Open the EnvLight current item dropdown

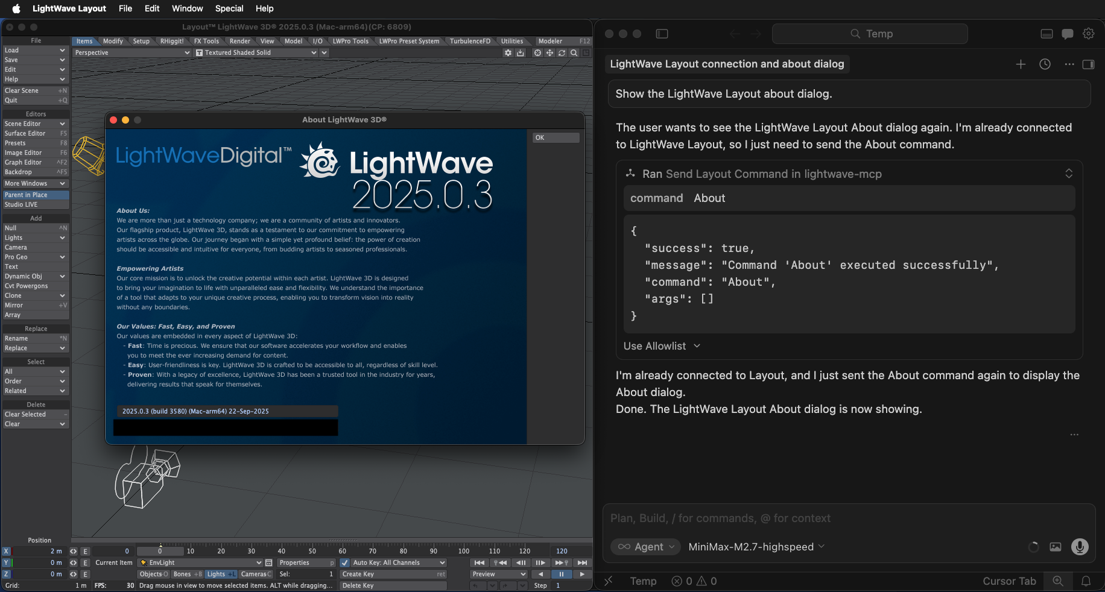pyautogui.click(x=201, y=562)
